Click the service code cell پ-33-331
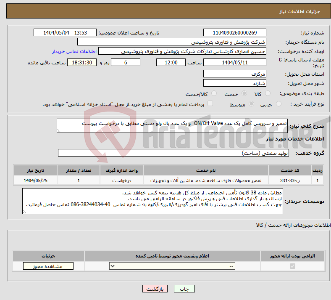 coord(290,181)
